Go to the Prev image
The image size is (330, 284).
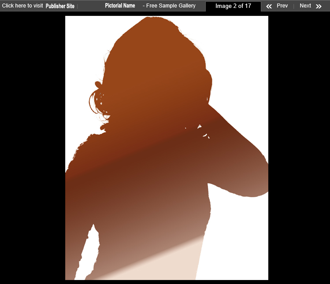pos(282,6)
